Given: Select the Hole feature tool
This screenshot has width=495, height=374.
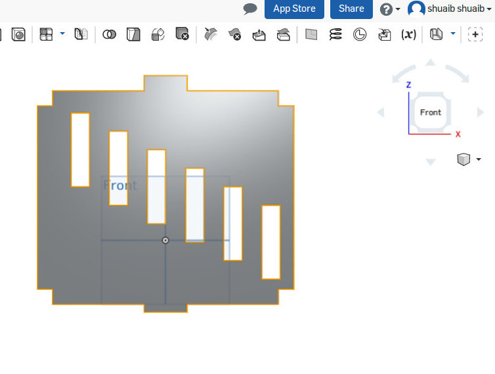Looking at the screenshot, I should 18,34.
